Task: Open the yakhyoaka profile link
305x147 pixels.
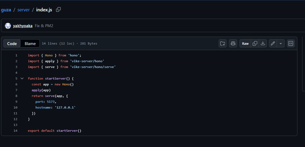Action: pyautogui.click(x=23, y=26)
